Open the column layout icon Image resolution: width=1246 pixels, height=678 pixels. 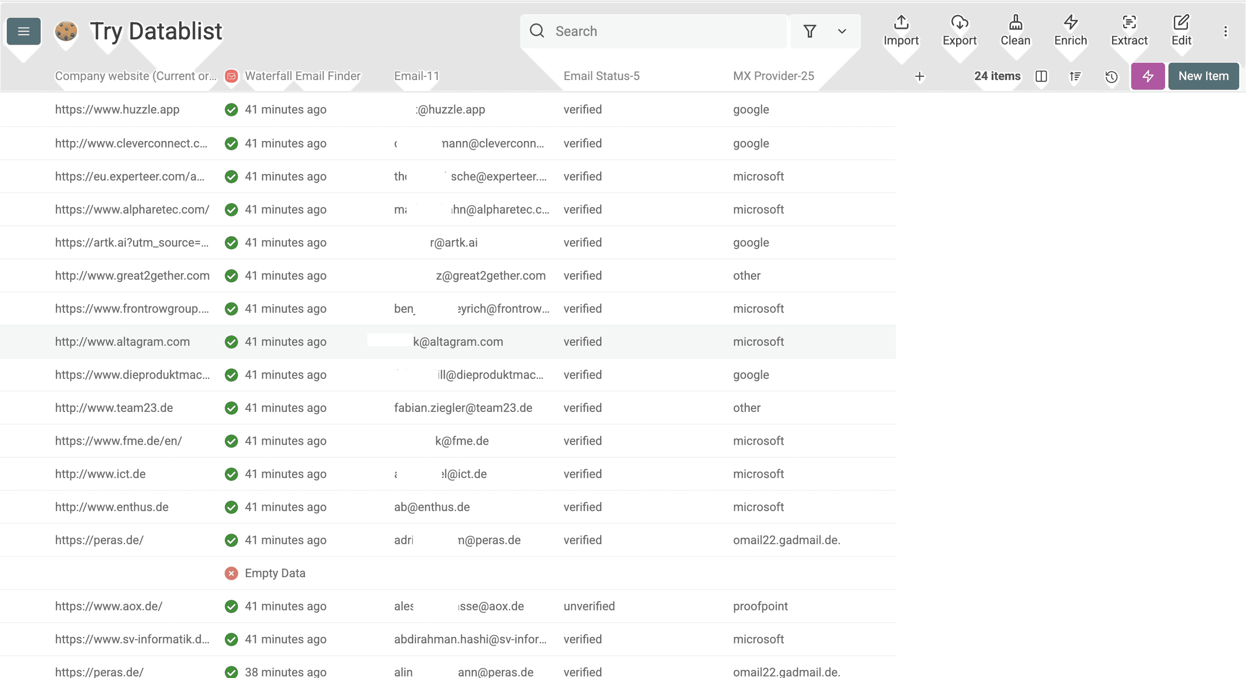pyautogui.click(x=1041, y=77)
